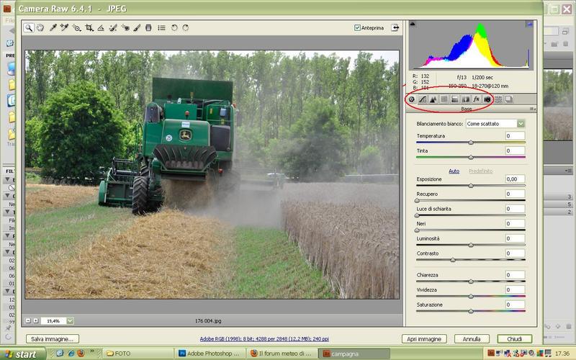The height and width of the screenshot is (360, 576).
Task: Toggle shadow clipping warning in histogram
Action: [413, 24]
